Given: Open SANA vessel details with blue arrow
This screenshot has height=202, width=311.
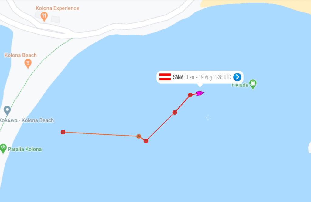Looking at the screenshot, I should point(237,77).
